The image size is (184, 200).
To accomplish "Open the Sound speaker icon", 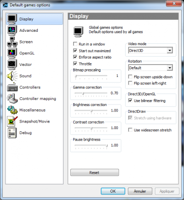I will pyautogui.click(x=12, y=76).
